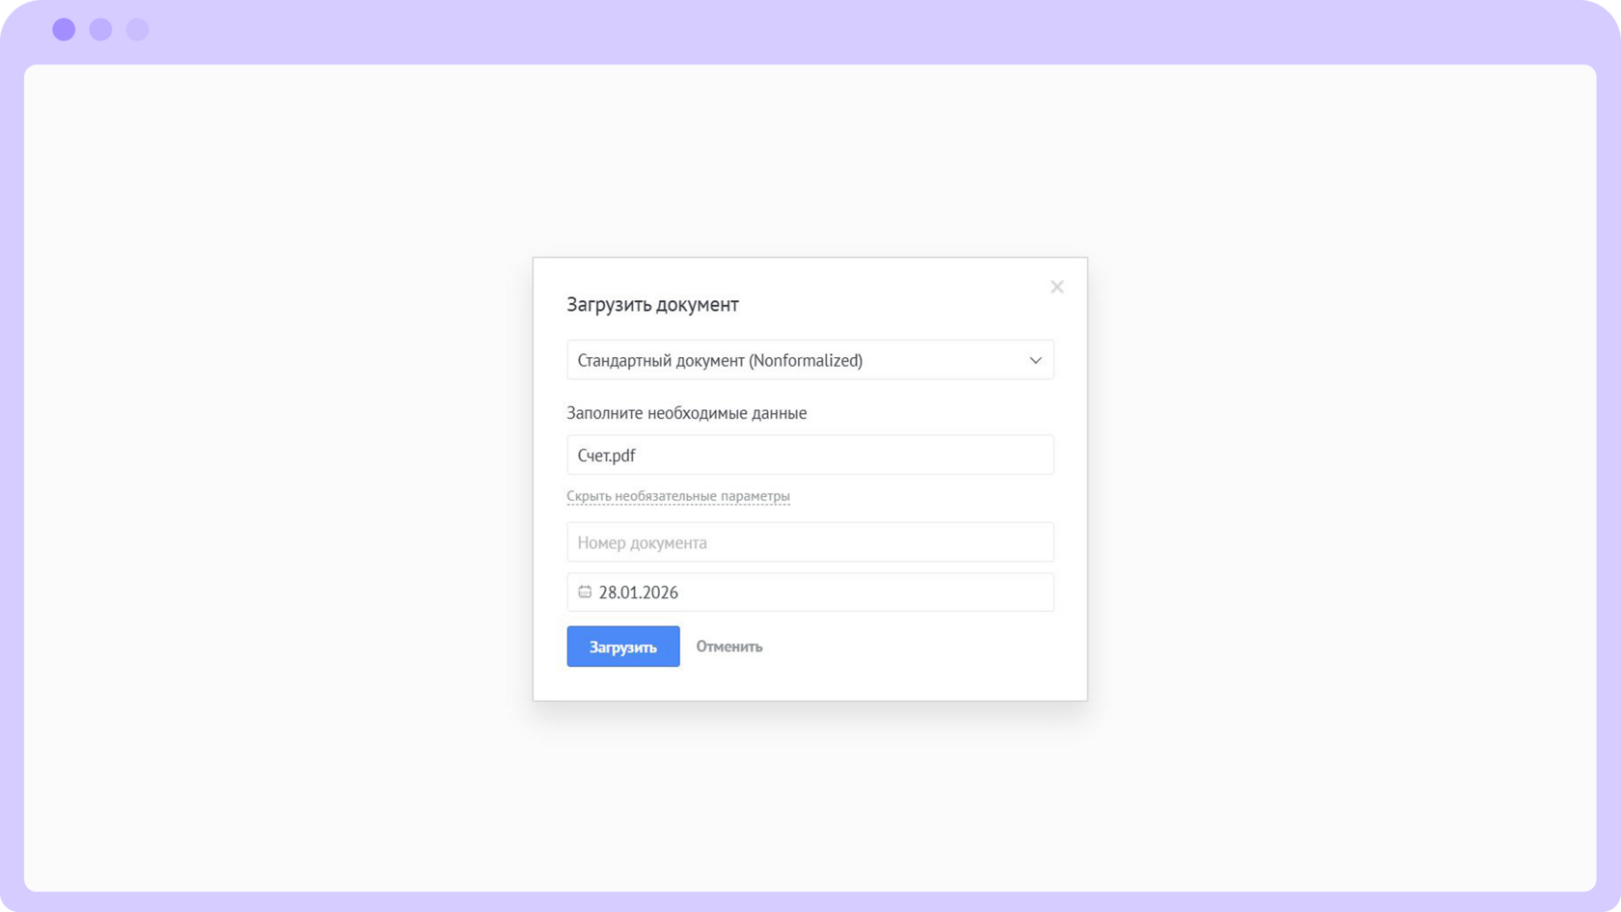Screen dimensions: 1621x912
Task: Click the darkest purple window dot
Action: point(64,29)
